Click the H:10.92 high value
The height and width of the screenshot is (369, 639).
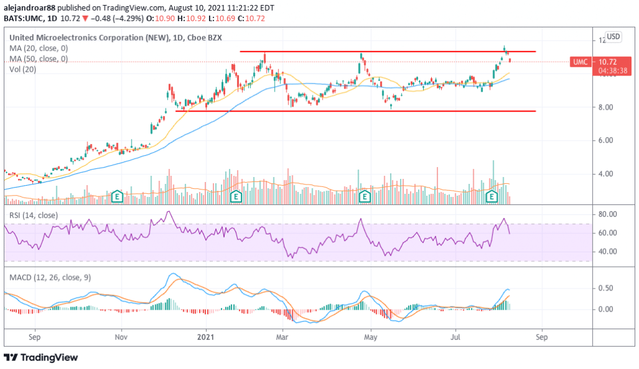[191, 19]
